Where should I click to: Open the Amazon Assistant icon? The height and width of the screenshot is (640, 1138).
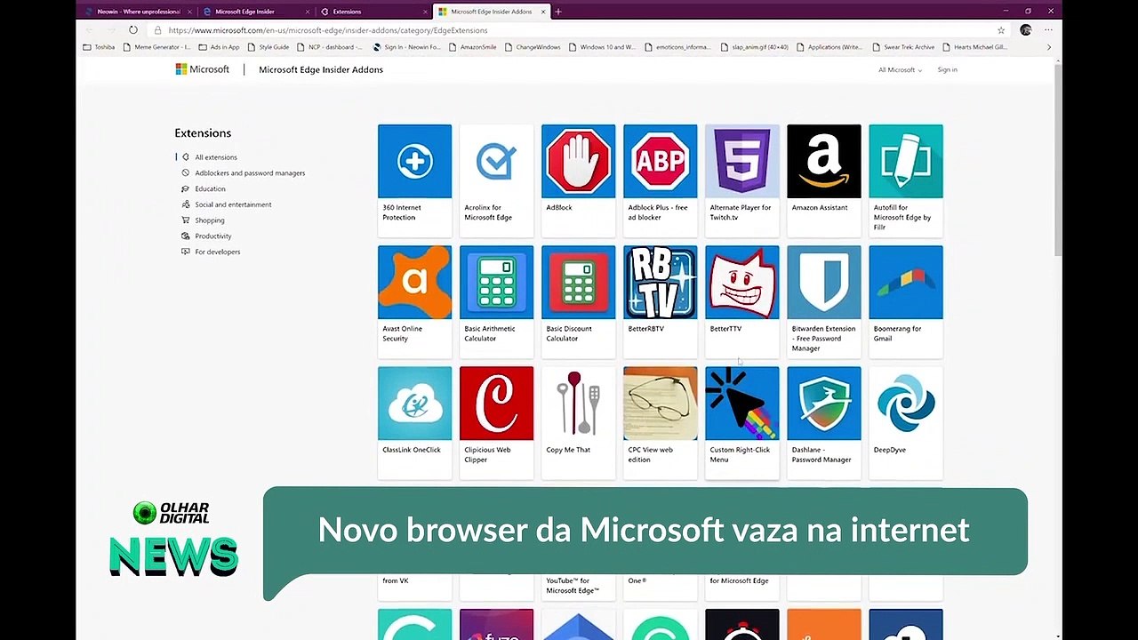click(x=823, y=161)
